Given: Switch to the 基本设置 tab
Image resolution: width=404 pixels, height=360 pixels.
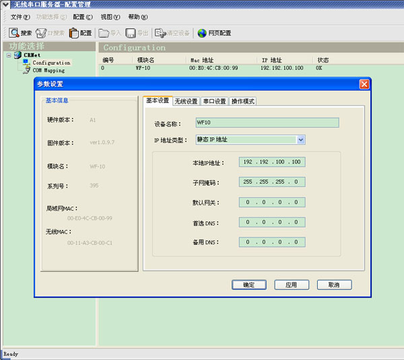Looking at the screenshot, I should [158, 101].
